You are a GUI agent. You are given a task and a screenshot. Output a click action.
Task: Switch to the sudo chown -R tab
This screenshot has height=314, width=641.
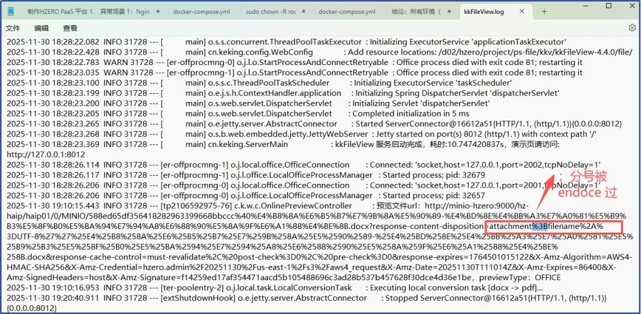point(269,12)
